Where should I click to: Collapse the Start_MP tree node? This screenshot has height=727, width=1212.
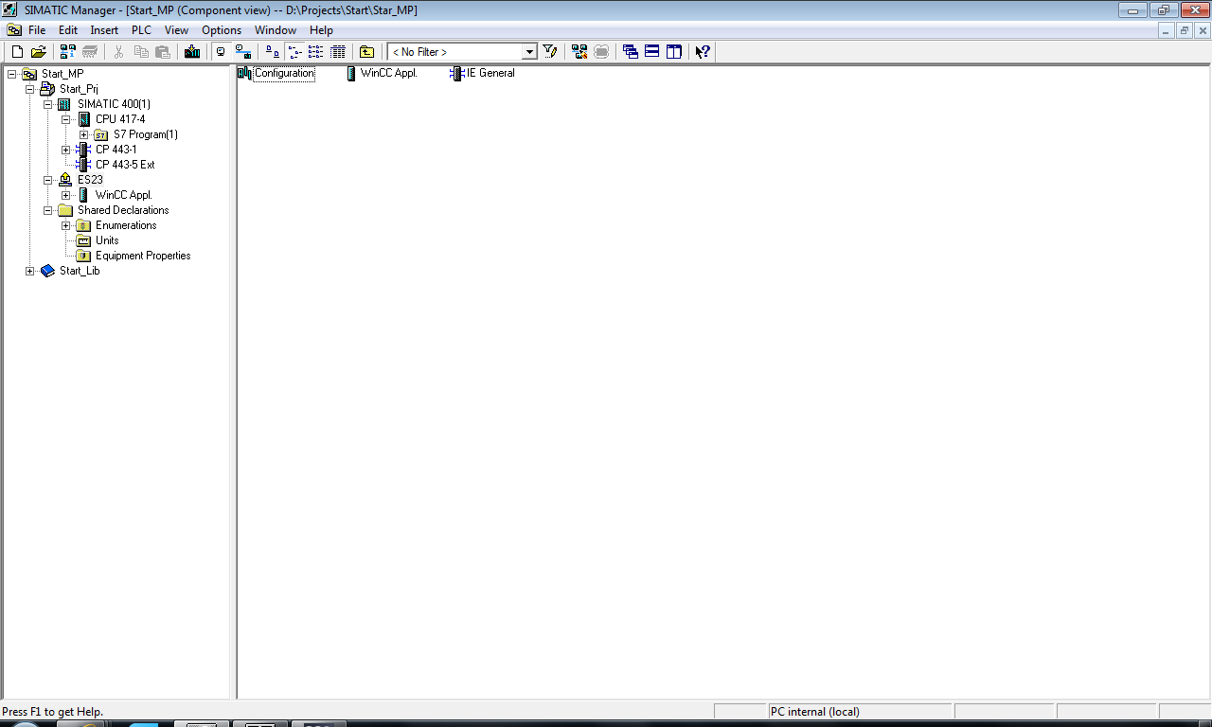click(11, 74)
